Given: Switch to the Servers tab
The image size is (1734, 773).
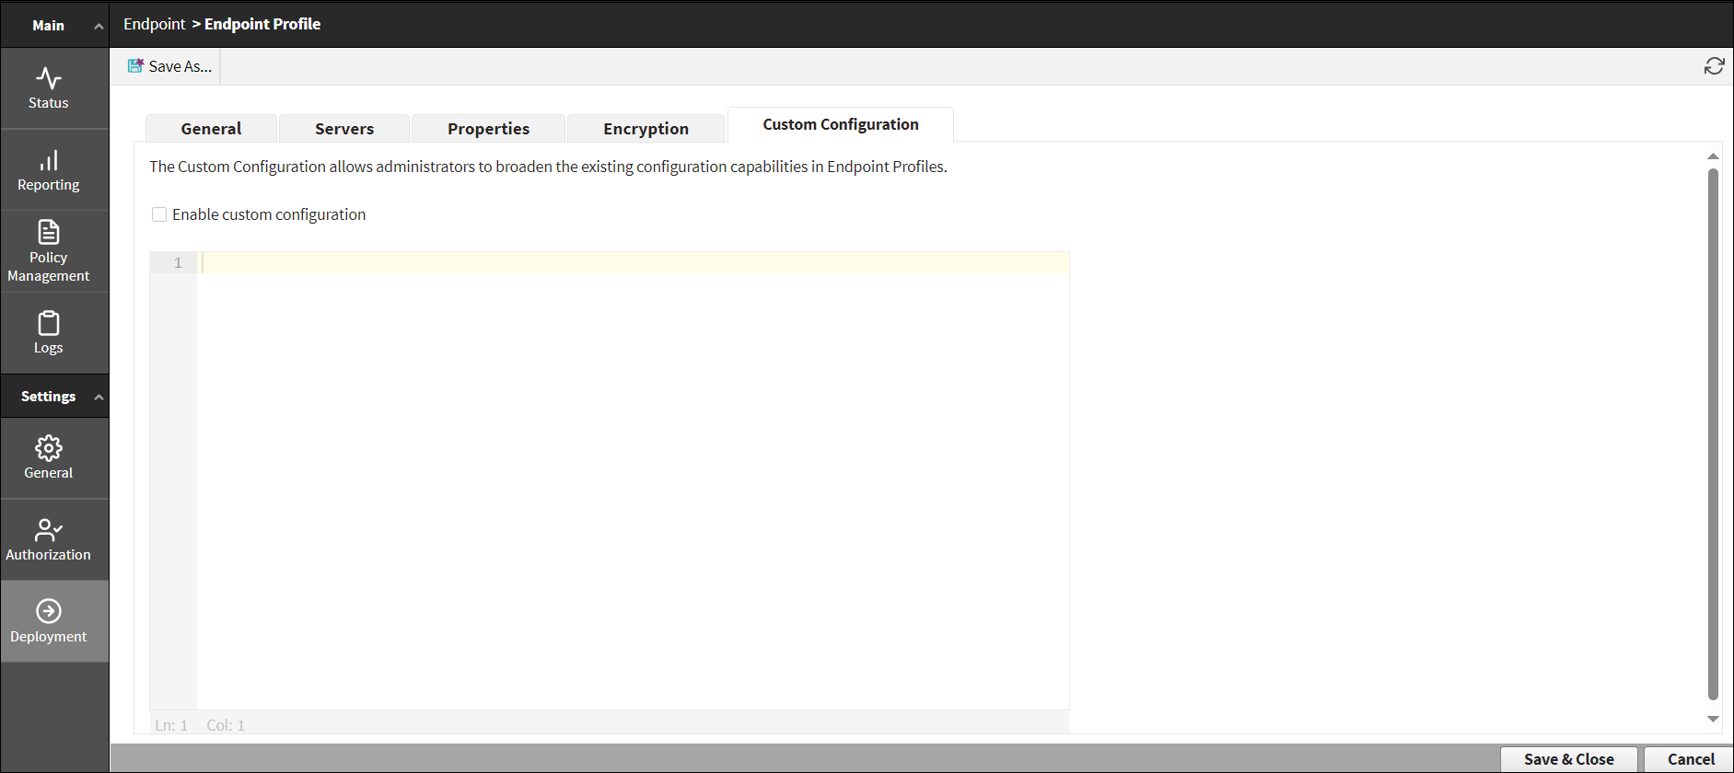Looking at the screenshot, I should pos(344,129).
